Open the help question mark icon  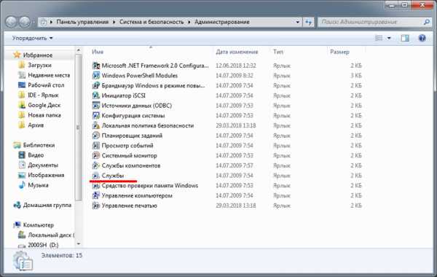click(x=422, y=38)
